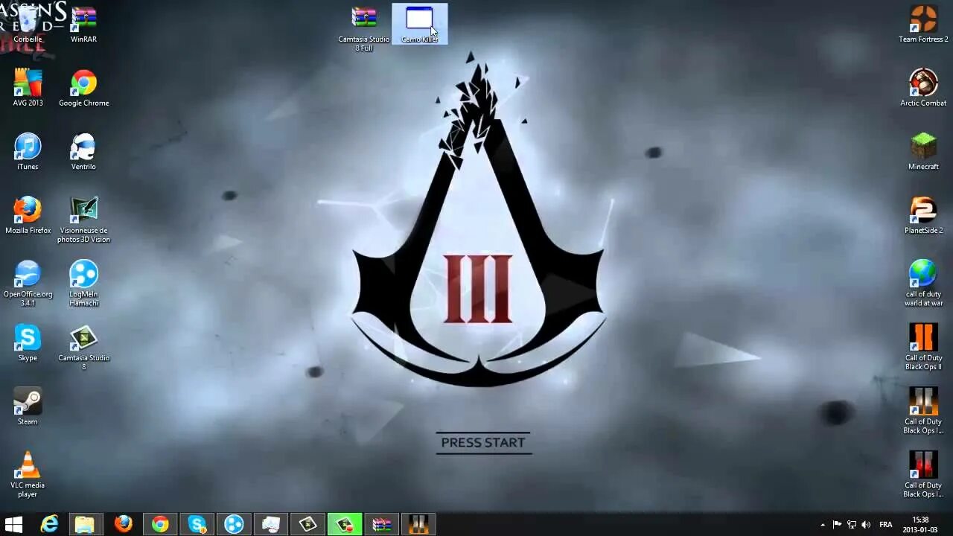This screenshot has height=536, width=953.
Task: Switch to Skype in the taskbar
Action: pyautogui.click(x=197, y=524)
